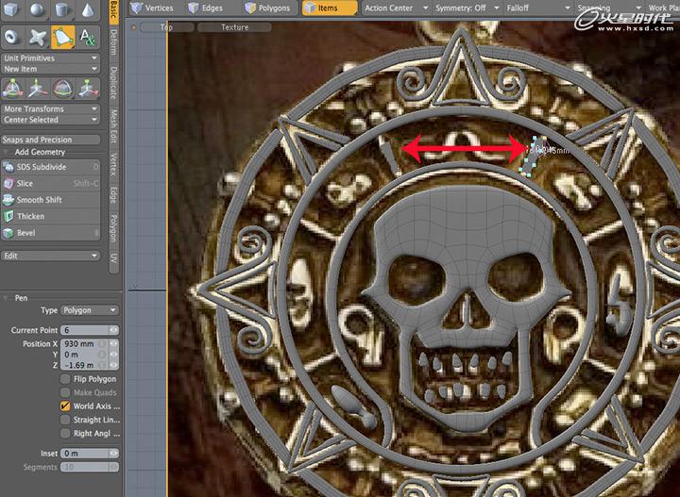Select the Text tool icon

tap(89, 37)
